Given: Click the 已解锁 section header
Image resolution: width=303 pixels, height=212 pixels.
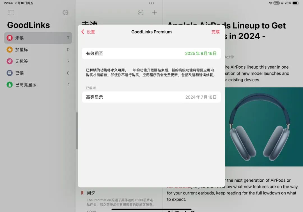Looking at the screenshot, I should (x=91, y=88).
